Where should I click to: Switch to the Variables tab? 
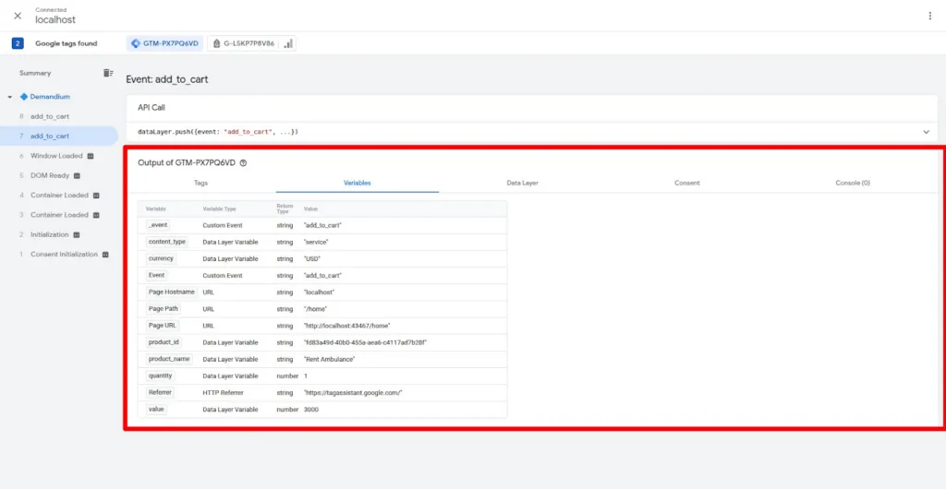[358, 183]
